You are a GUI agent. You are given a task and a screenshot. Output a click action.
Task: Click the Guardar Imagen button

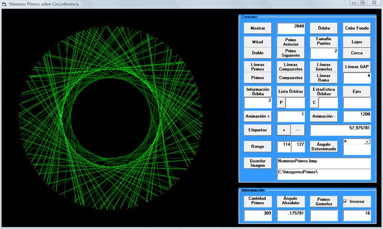[258, 163]
